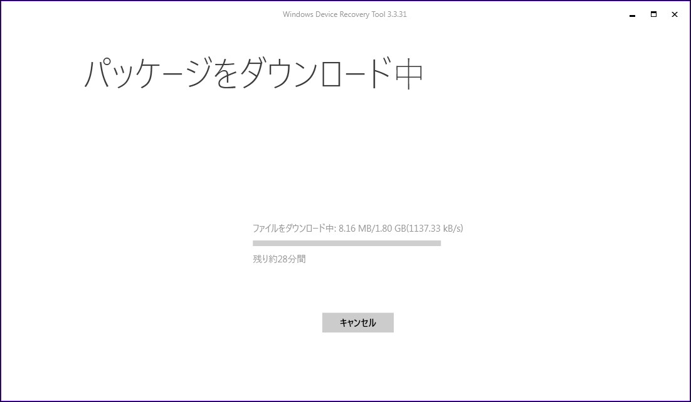Click the close icon in title bar
691x402 pixels.
click(x=674, y=14)
